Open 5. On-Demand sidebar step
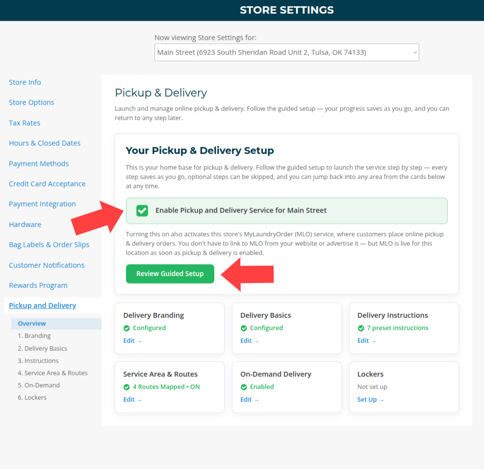Image resolution: width=484 pixels, height=469 pixels. tap(39, 385)
